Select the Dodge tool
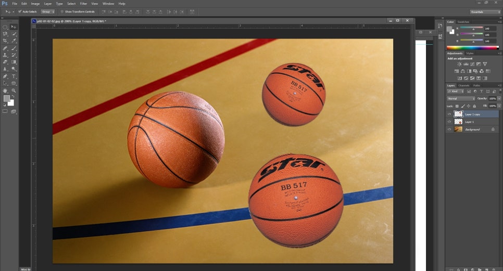The image size is (503, 271). (14, 69)
